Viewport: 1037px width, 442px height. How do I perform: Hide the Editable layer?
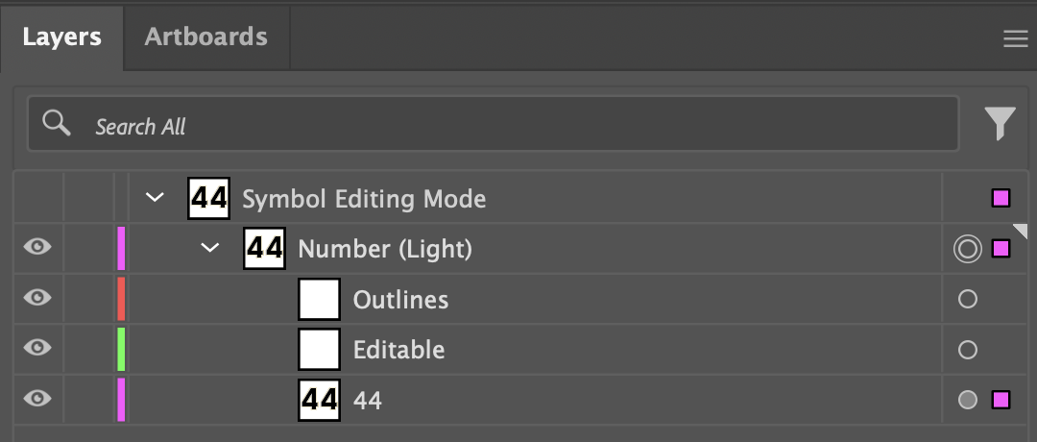click(x=37, y=348)
